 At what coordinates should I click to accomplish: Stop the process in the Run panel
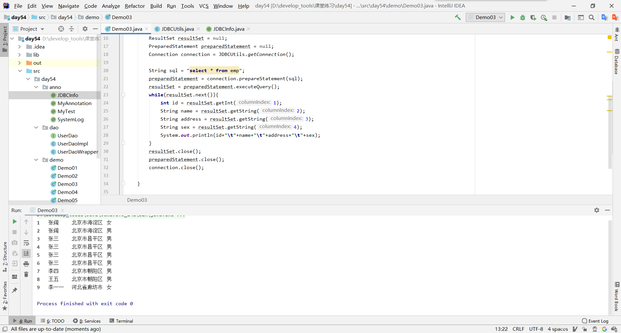click(x=15, y=232)
